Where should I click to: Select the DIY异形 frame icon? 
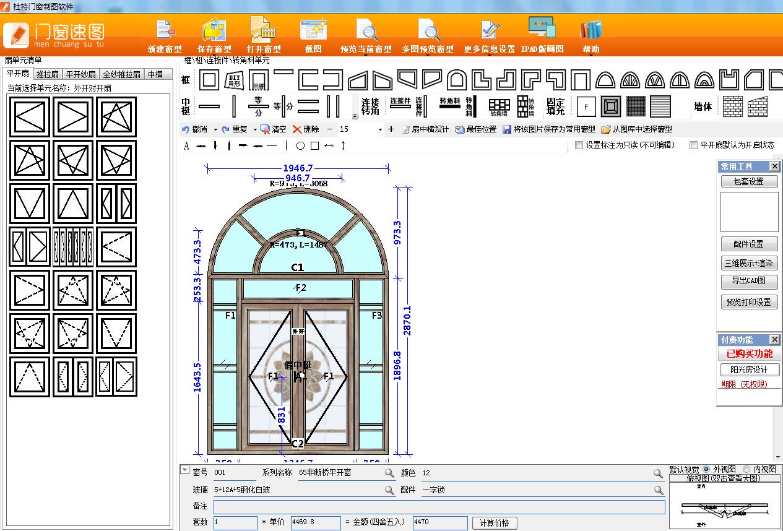233,79
